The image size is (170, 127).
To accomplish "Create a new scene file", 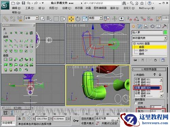I will pyautogui.click(x=13, y=3).
